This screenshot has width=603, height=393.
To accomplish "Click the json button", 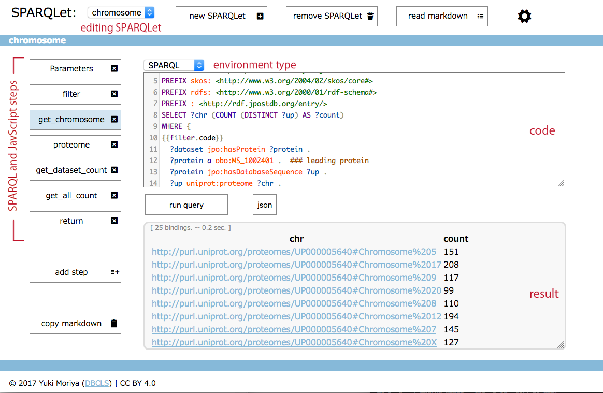I will click(264, 205).
